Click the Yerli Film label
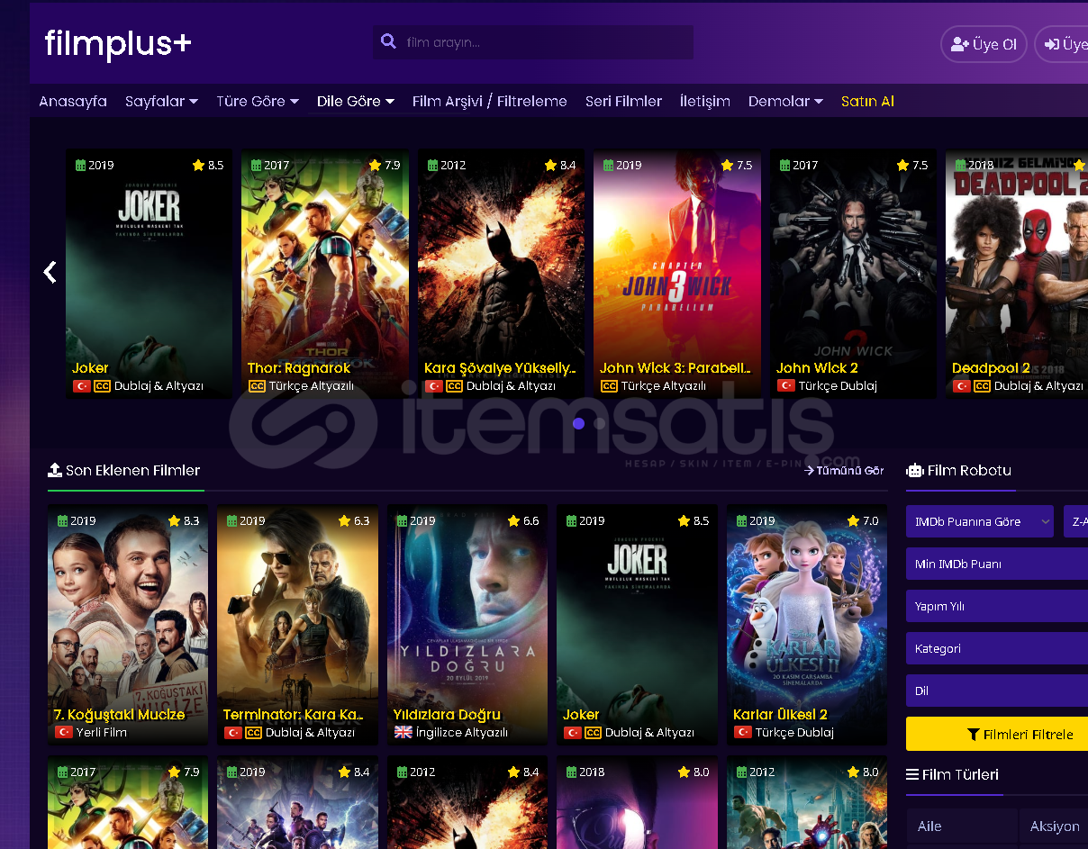The width and height of the screenshot is (1088, 849). 102,732
